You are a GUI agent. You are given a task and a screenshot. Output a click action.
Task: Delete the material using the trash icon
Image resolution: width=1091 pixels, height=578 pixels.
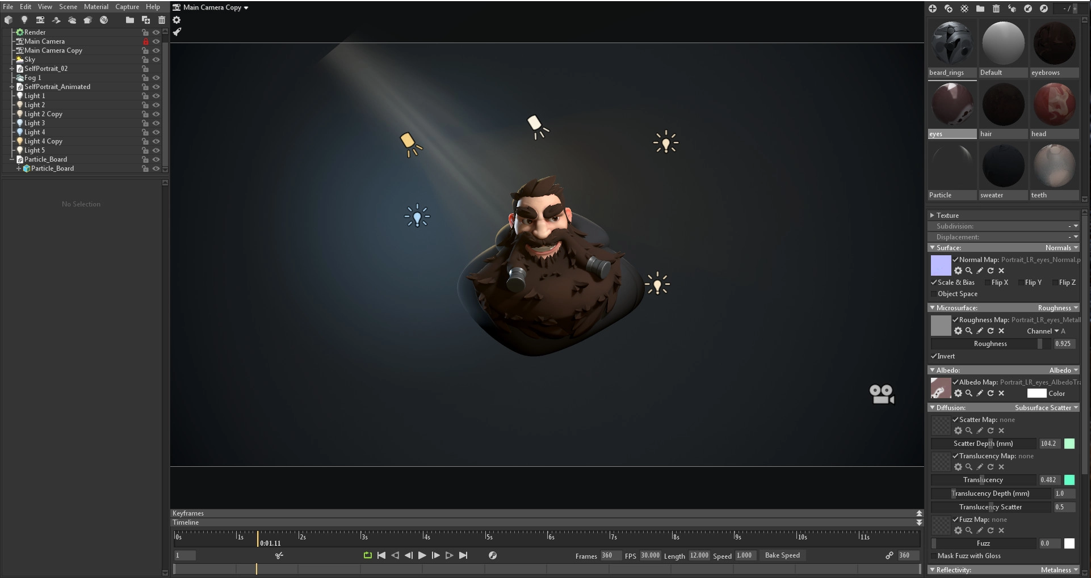point(996,9)
